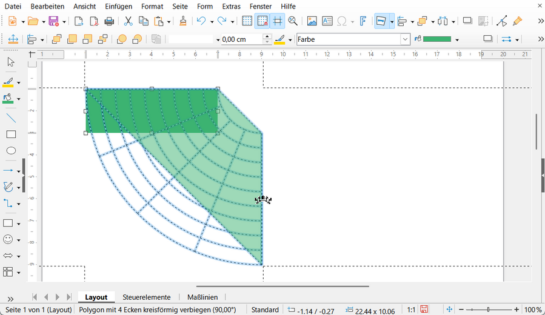Toggle helplines while moving button
Viewport: 545px width, 315px height.
(x=278, y=21)
